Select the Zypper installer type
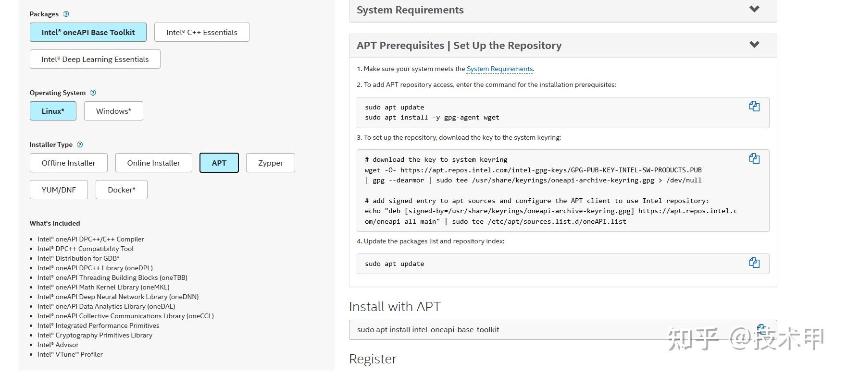The width and height of the screenshot is (847, 373). (271, 163)
